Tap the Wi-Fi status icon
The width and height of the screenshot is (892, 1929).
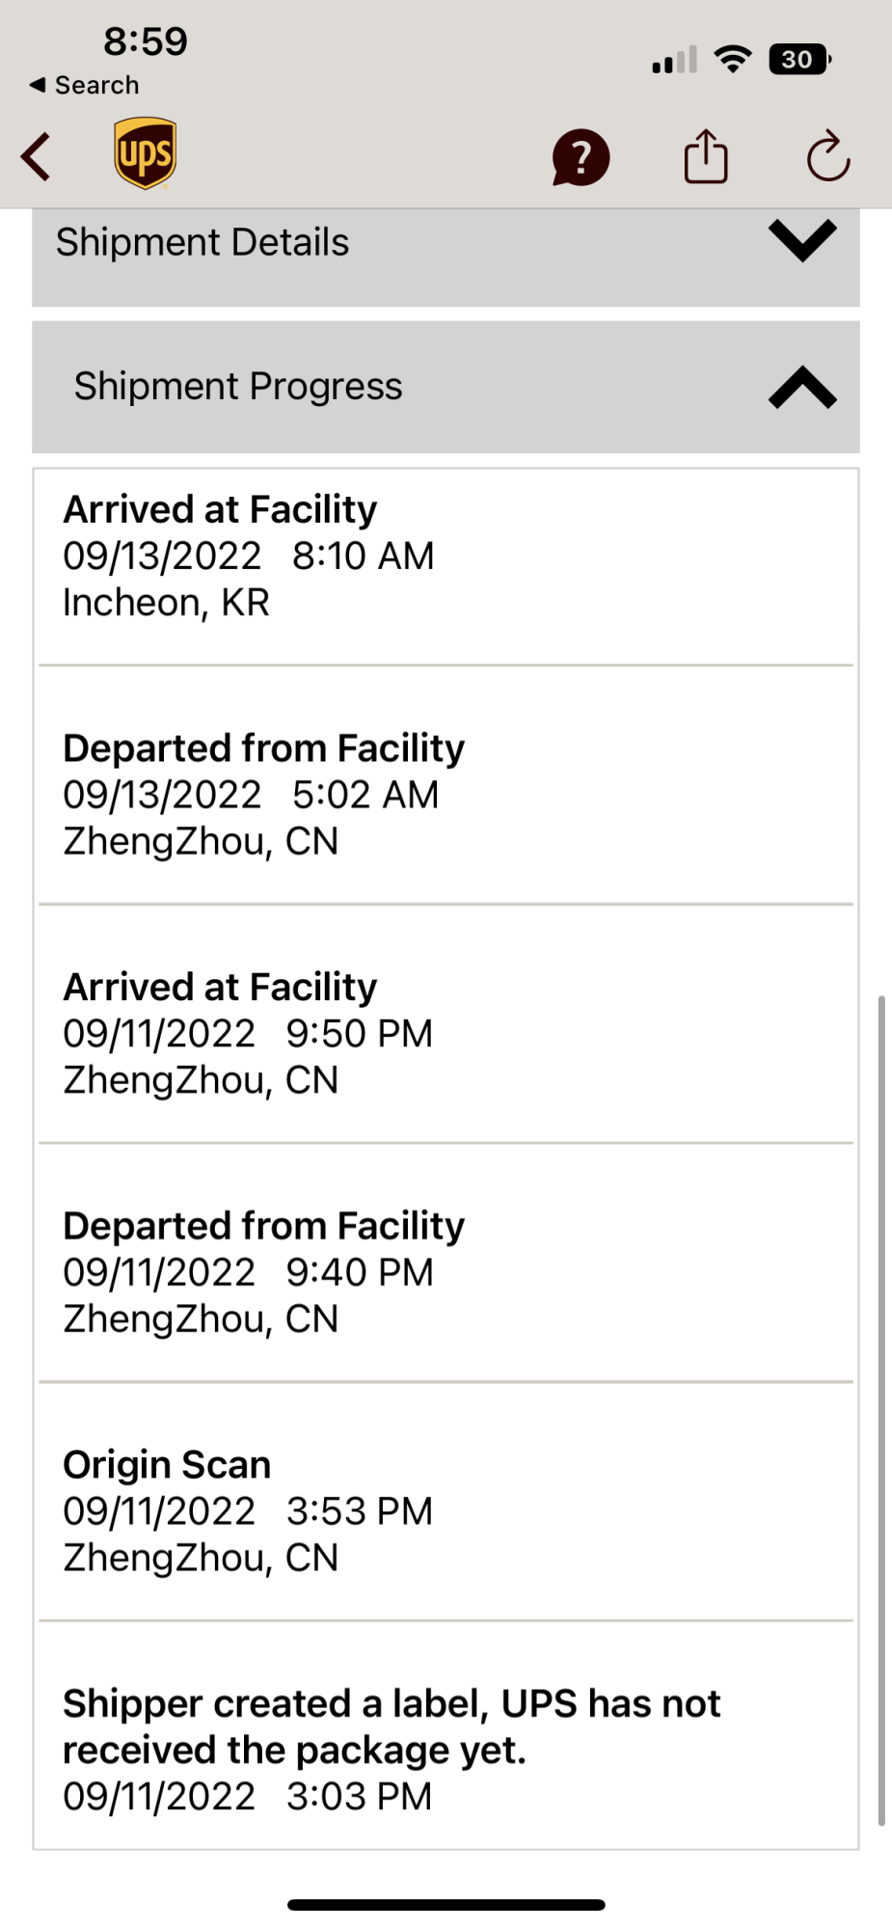[x=733, y=60]
